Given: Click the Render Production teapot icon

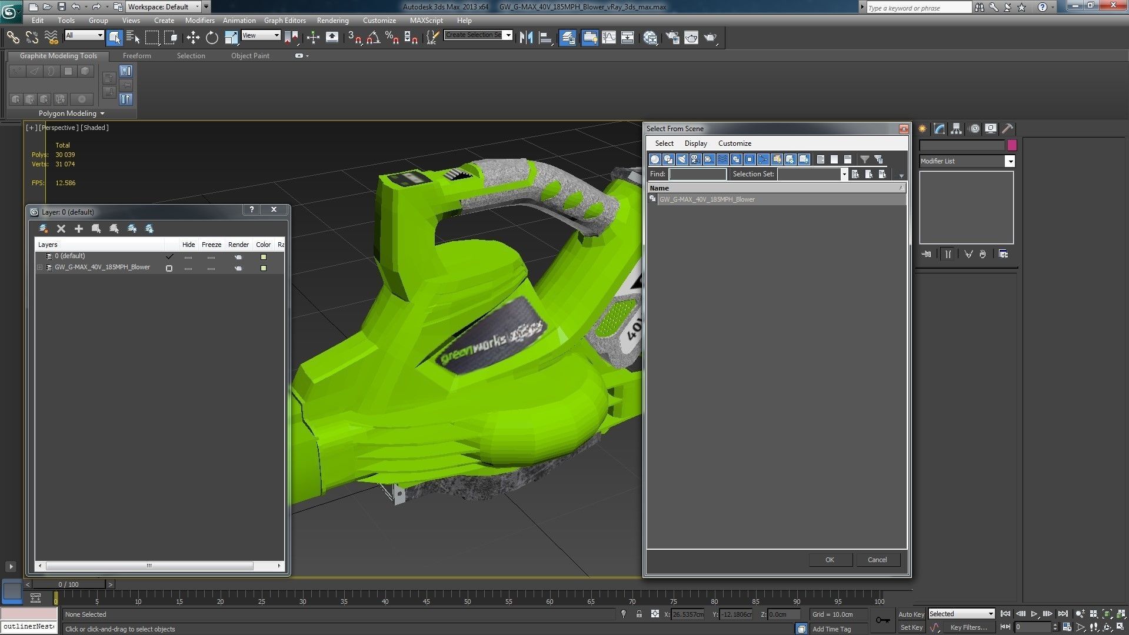Looking at the screenshot, I should click(x=711, y=38).
